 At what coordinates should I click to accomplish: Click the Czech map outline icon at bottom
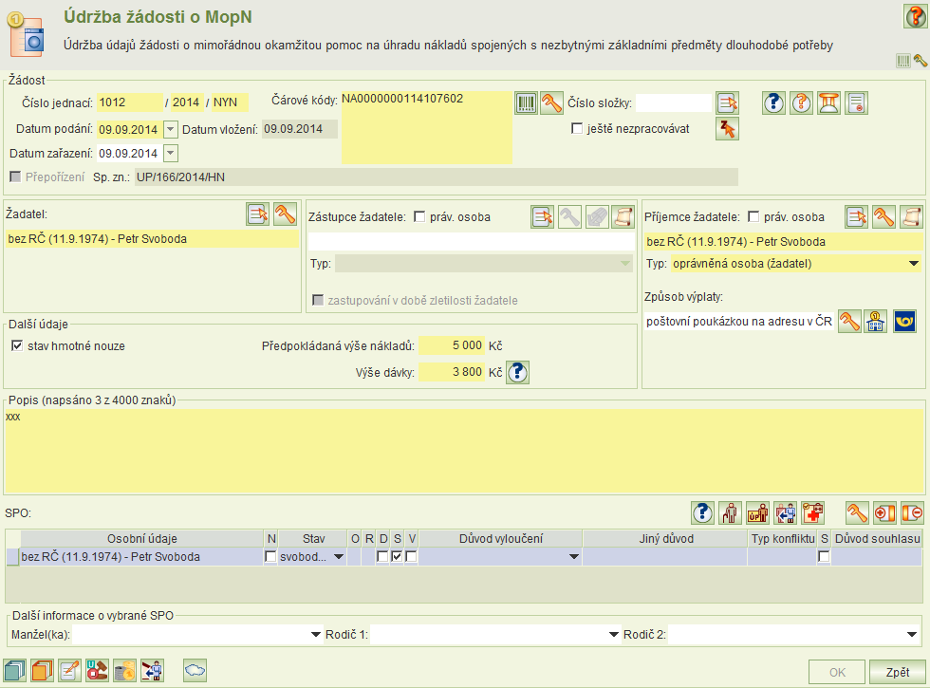tap(195, 670)
